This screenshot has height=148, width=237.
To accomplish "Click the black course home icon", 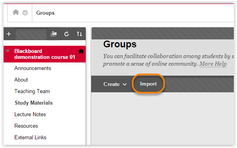I will 81,51.
